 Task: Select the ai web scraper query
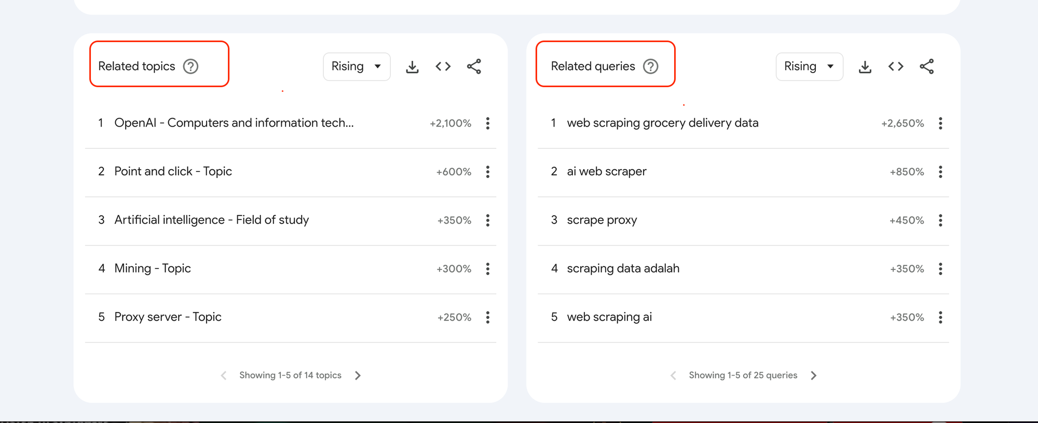point(606,171)
